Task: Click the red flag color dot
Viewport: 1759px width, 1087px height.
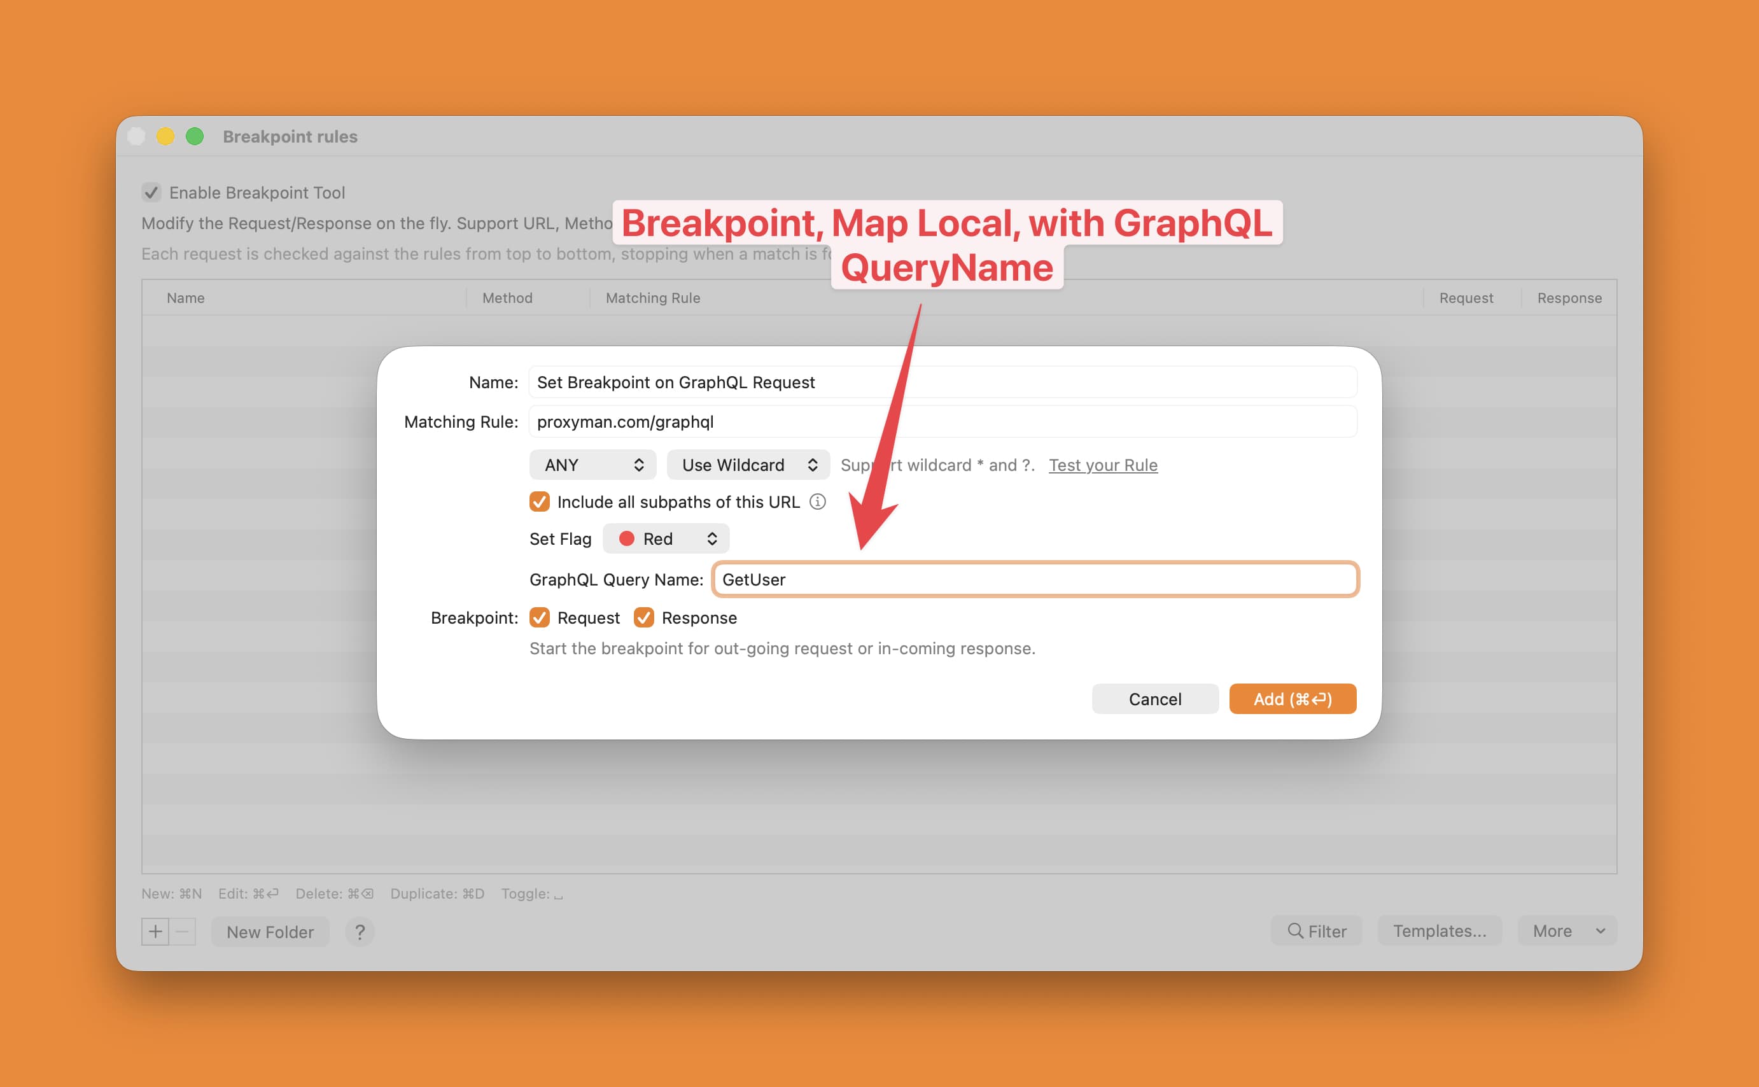Action: click(626, 538)
